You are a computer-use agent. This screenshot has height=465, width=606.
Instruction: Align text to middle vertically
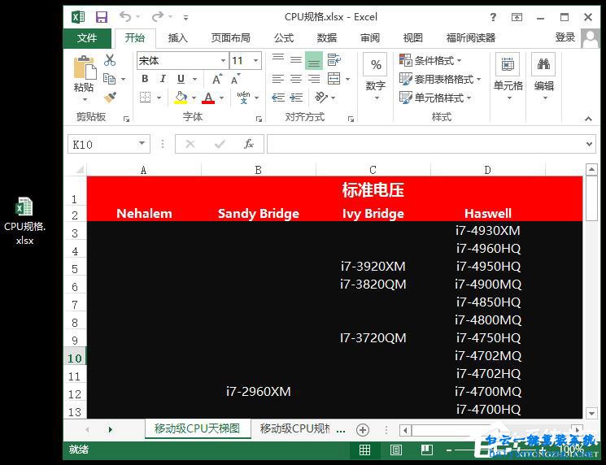click(x=296, y=60)
